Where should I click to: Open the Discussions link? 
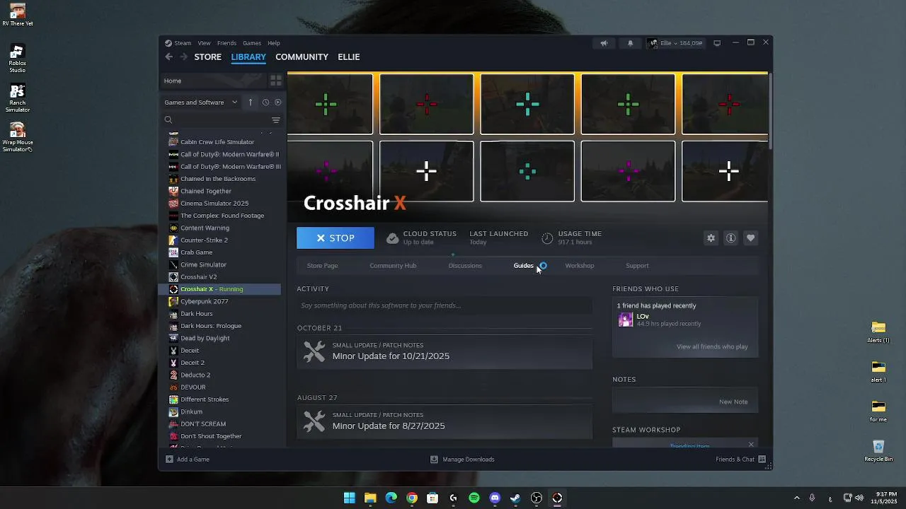pos(465,266)
